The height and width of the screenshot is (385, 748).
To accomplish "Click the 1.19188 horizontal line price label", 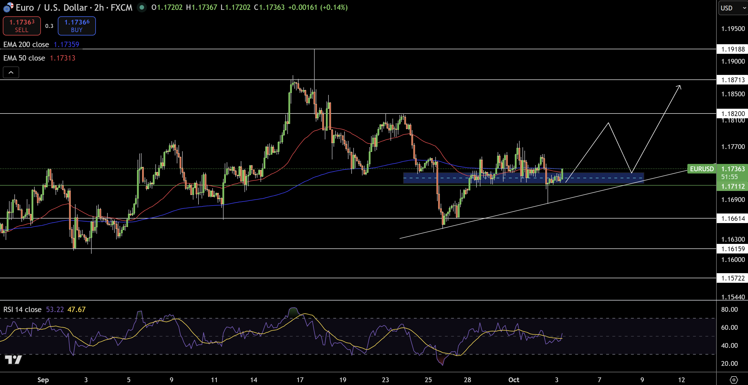I will (732, 49).
